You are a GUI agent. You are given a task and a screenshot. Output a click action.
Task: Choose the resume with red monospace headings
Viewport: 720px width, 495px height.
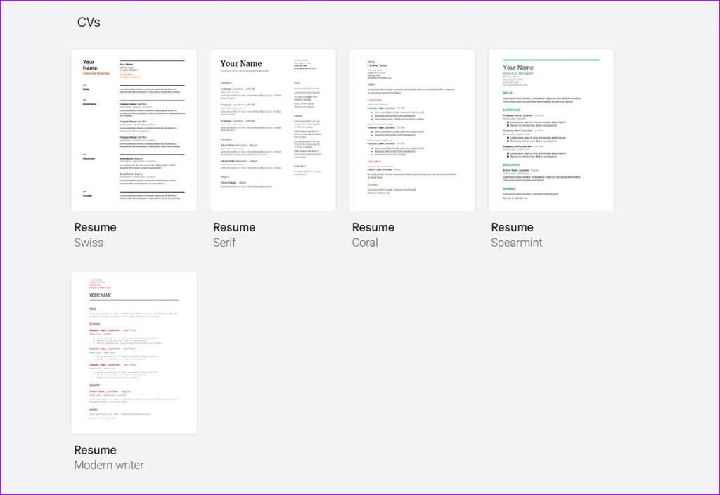point(134,352)
